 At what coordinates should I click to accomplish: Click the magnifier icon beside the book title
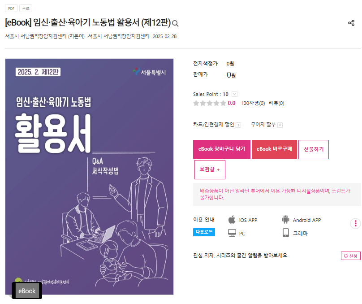175,23
